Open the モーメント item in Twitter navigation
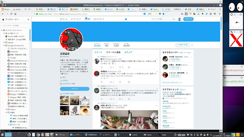Viewport: 244px width, 137px height. pos(76,19)
